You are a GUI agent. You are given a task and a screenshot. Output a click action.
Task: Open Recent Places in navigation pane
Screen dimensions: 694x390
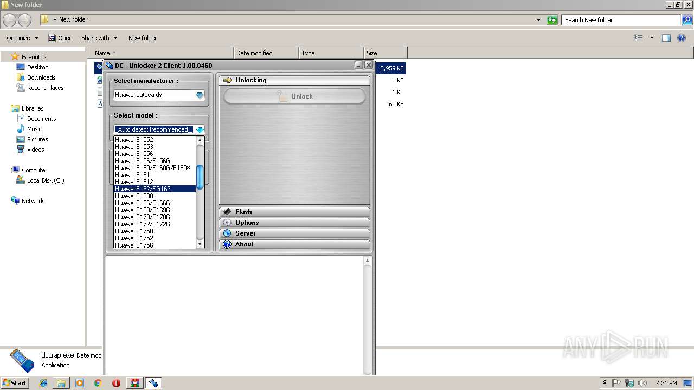(40, 88)
